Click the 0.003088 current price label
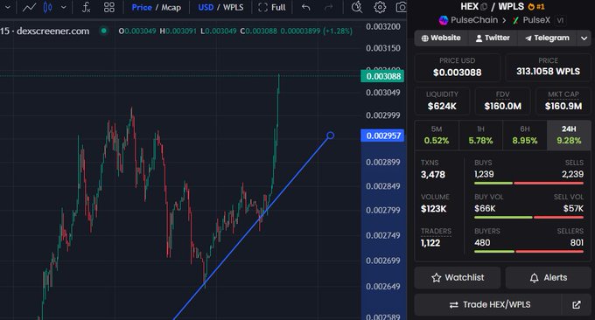 pyautogui.click(x=382, y=76)
